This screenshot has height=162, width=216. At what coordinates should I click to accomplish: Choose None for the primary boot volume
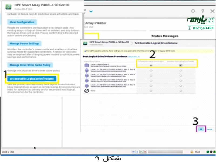coord(151,91)
